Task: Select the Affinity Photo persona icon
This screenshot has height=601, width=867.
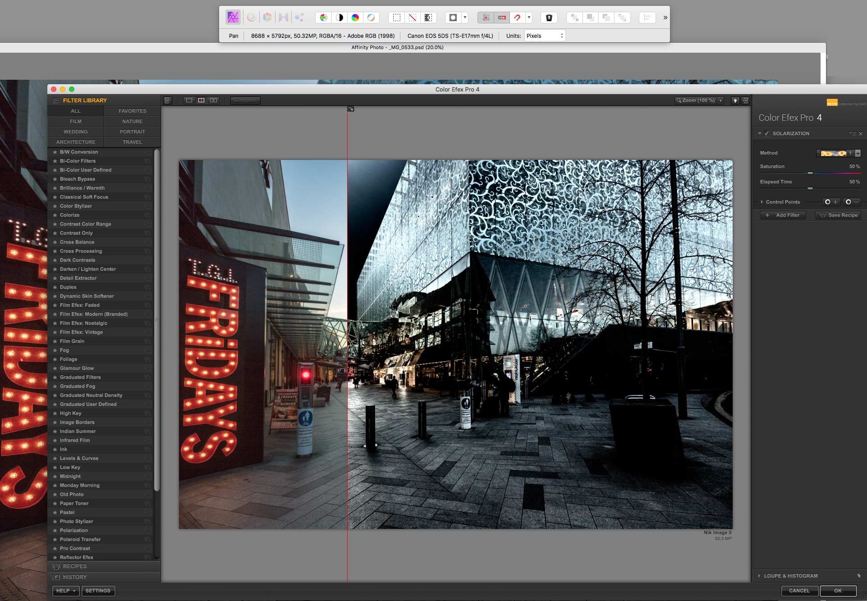Action: click(x=233, y=18)
